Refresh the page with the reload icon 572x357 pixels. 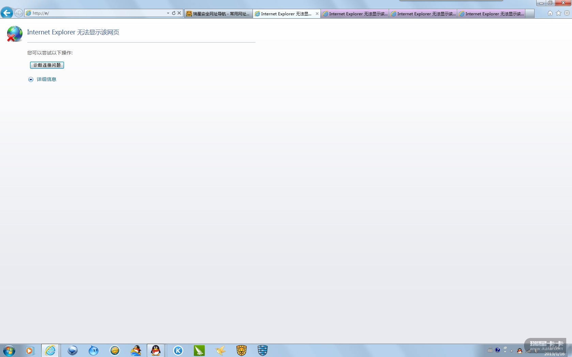click(x=174, y=13)
